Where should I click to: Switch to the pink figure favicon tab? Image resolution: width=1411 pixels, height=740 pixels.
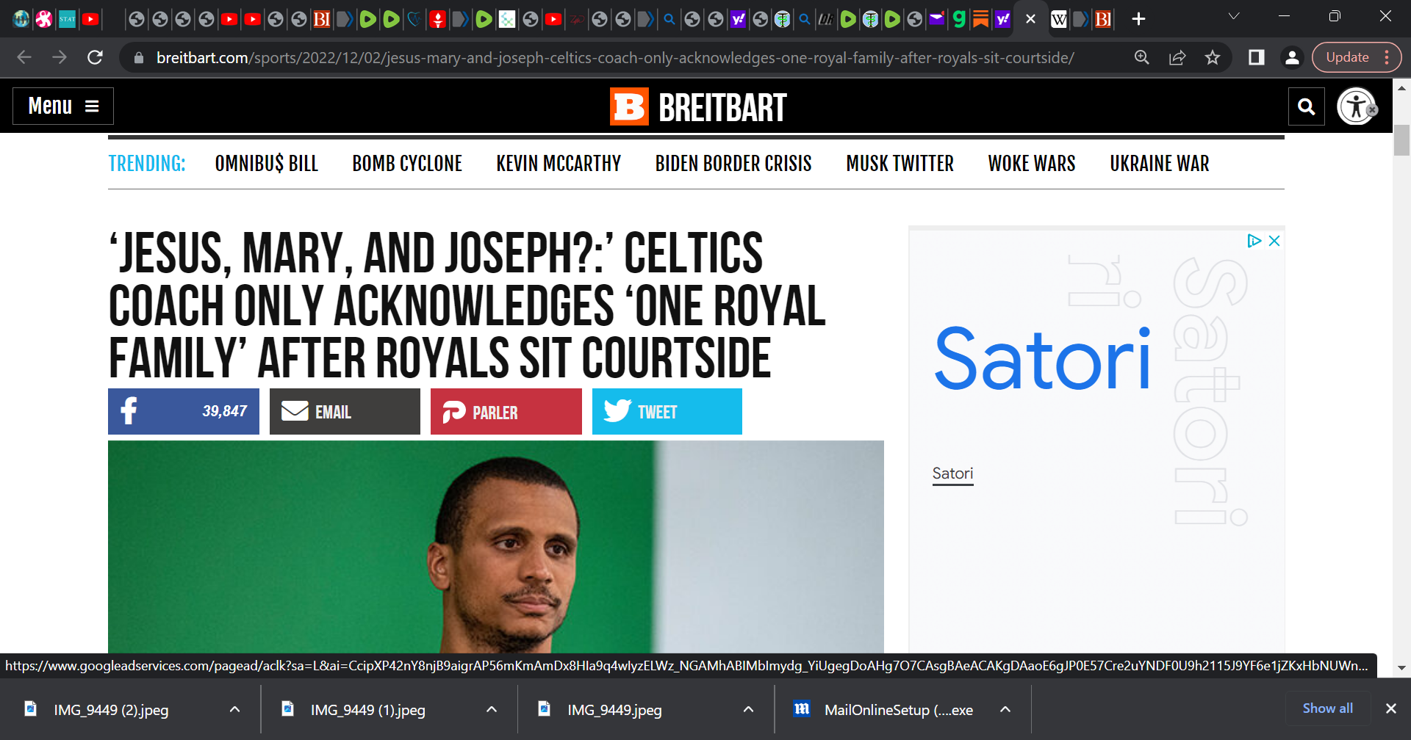[44, 19]
